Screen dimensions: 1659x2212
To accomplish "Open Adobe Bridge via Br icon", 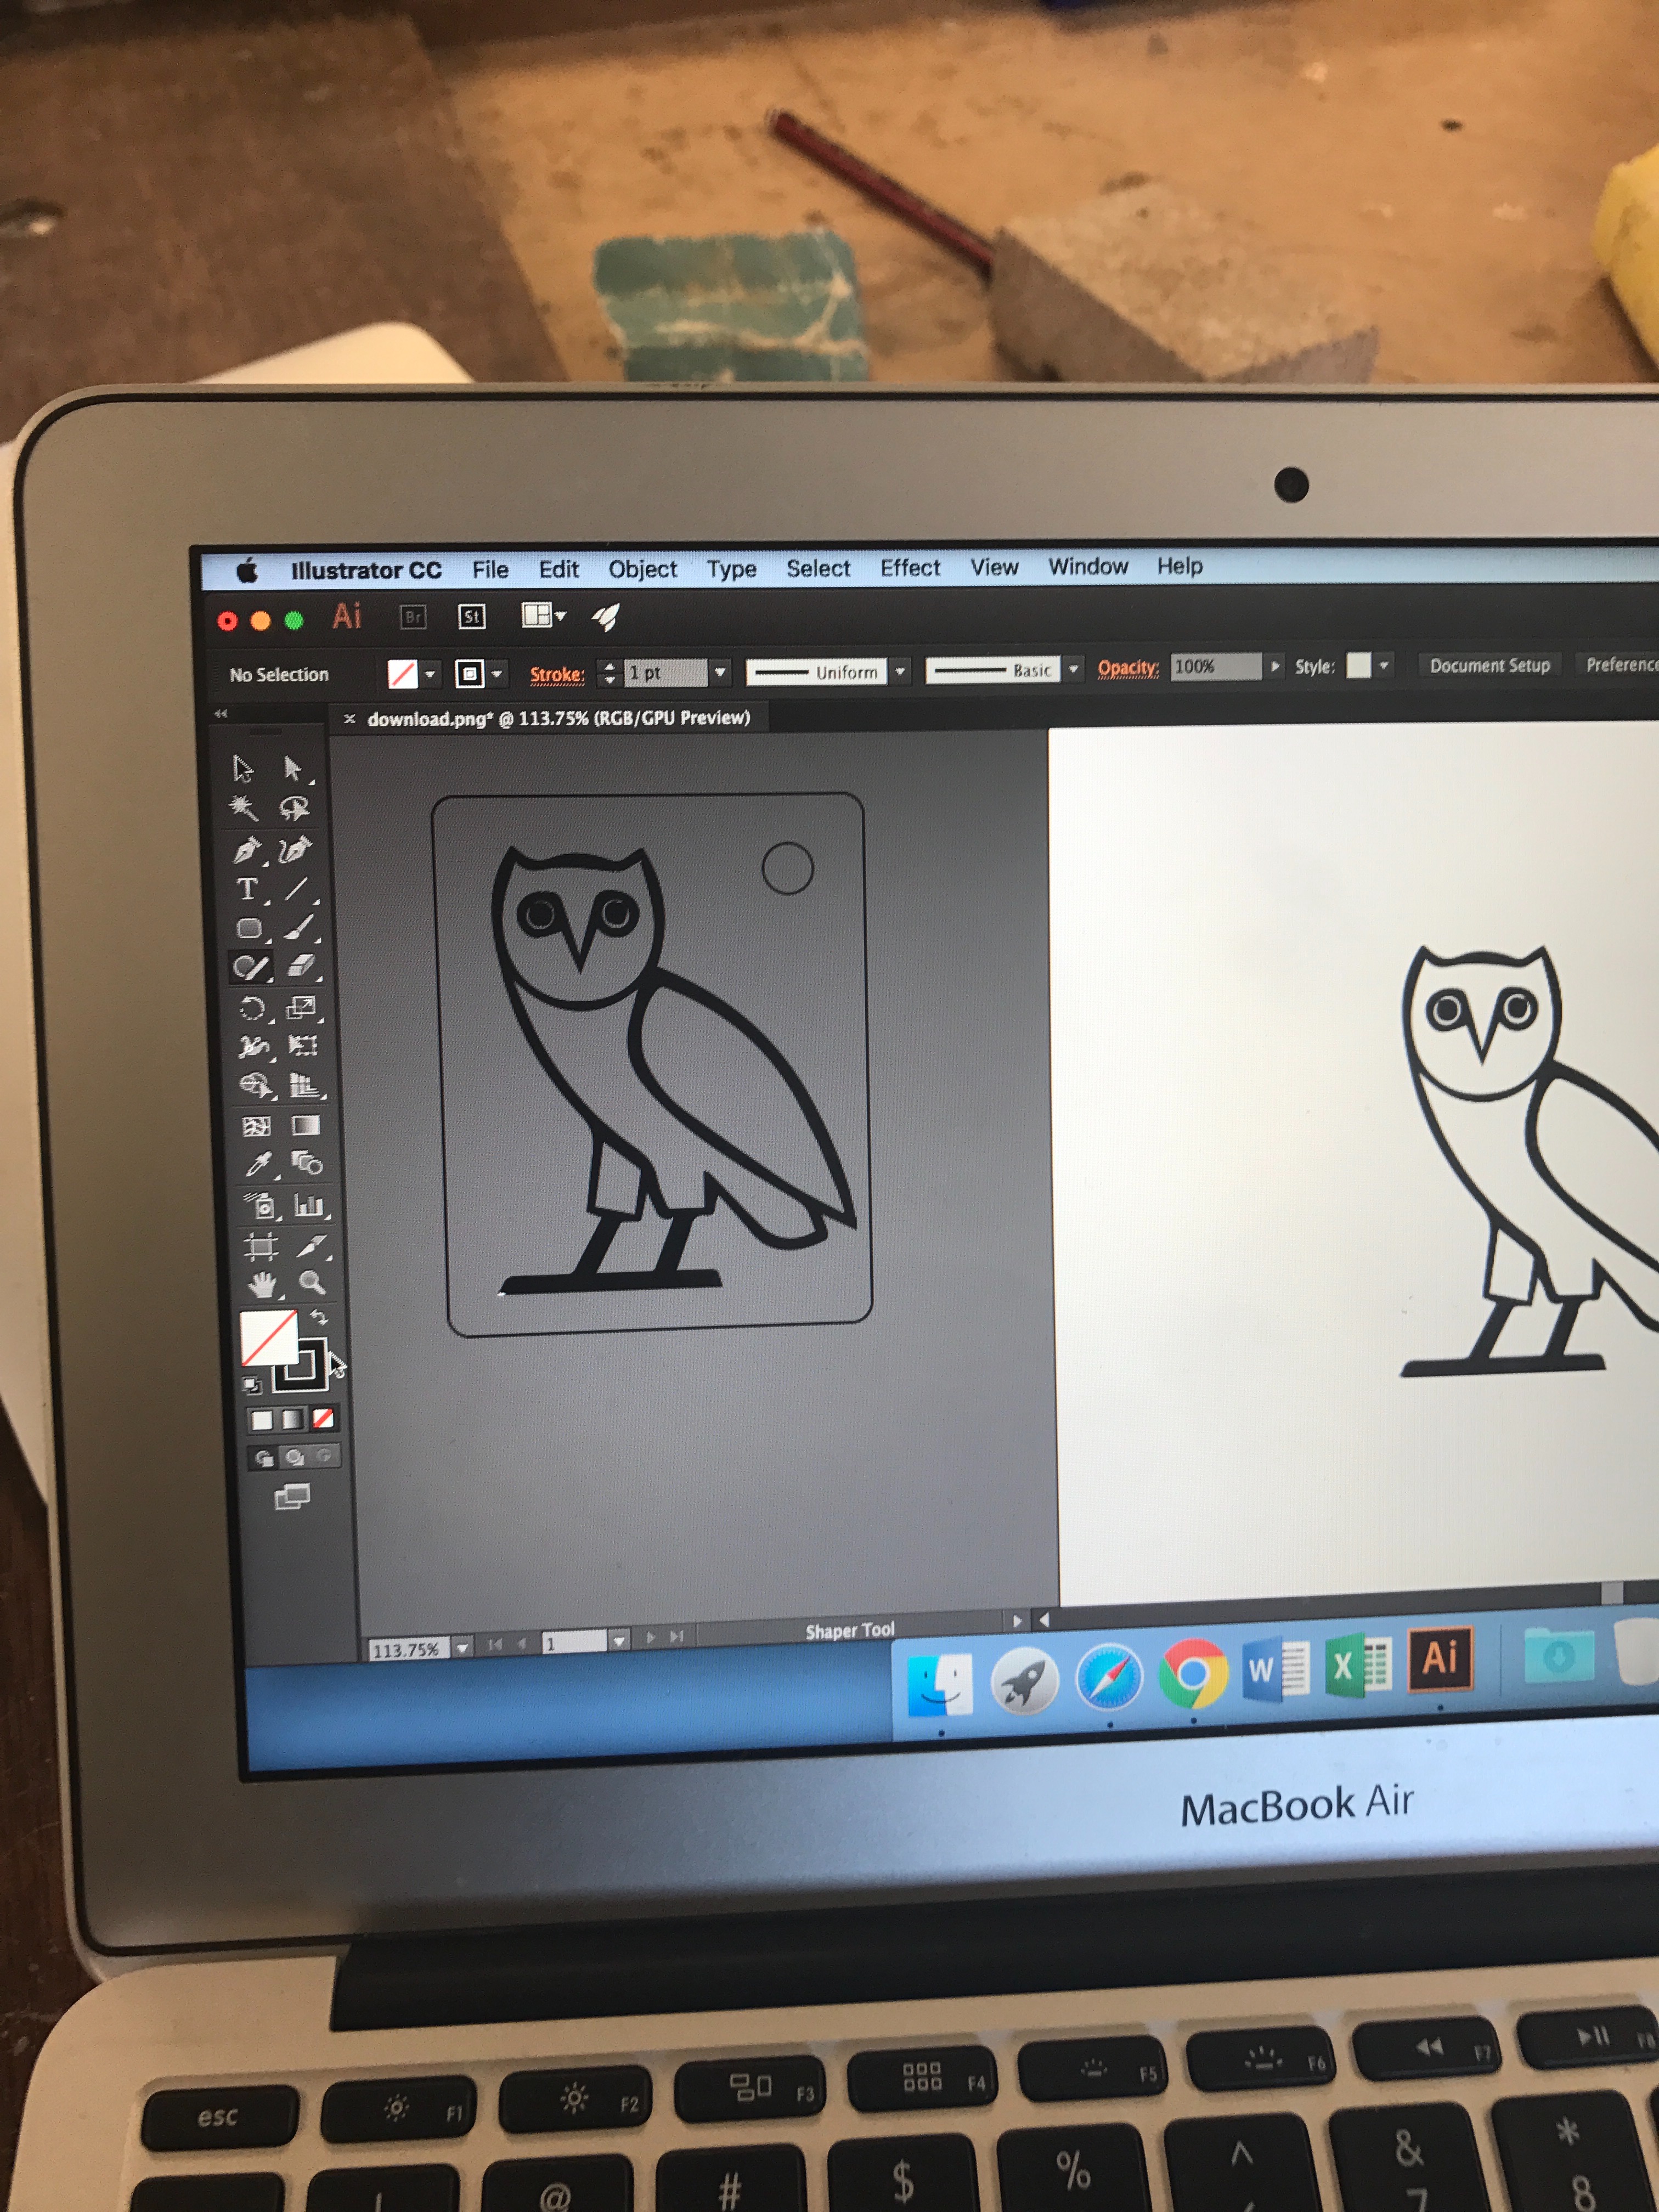I will pyautogui.click(x=413, y=617).
